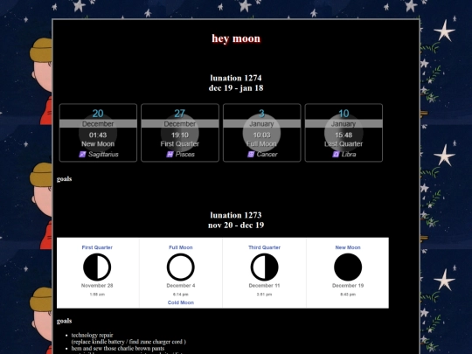Click the Cancer zodiac icon

(x=251, y=155)
